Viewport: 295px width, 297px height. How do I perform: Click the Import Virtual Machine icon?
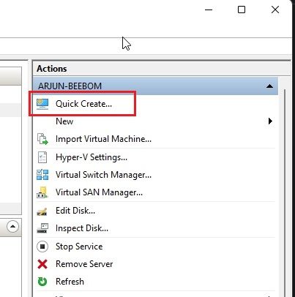click(x=42, y=139)
